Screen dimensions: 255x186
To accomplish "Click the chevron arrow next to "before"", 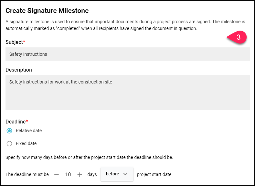I will point(125,174).
